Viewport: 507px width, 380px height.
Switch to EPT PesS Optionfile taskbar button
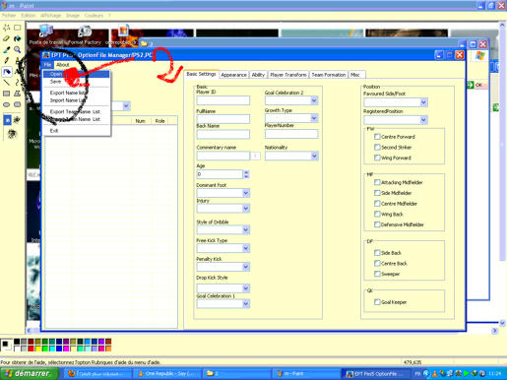click(376, 373)
